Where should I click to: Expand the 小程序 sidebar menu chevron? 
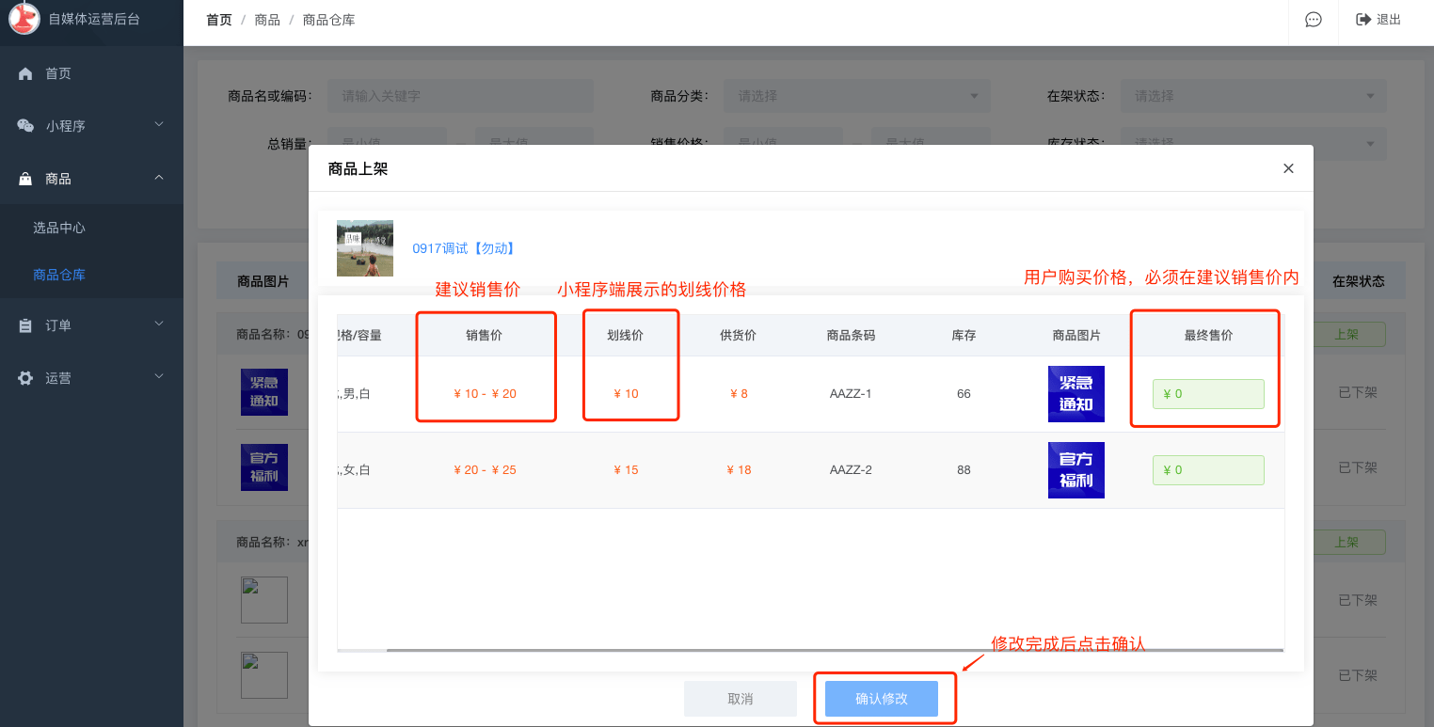(159, 125)
